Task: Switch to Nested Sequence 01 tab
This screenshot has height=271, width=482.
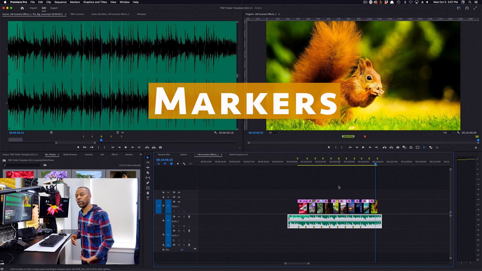Action: tap(238, 155)
